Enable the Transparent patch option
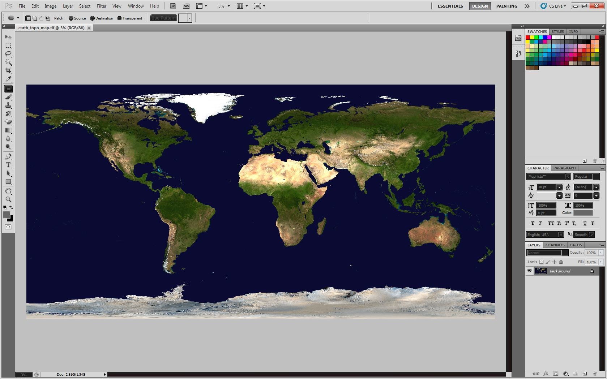Viewport: 607px width, 379px height. click(x=119, y=18)
